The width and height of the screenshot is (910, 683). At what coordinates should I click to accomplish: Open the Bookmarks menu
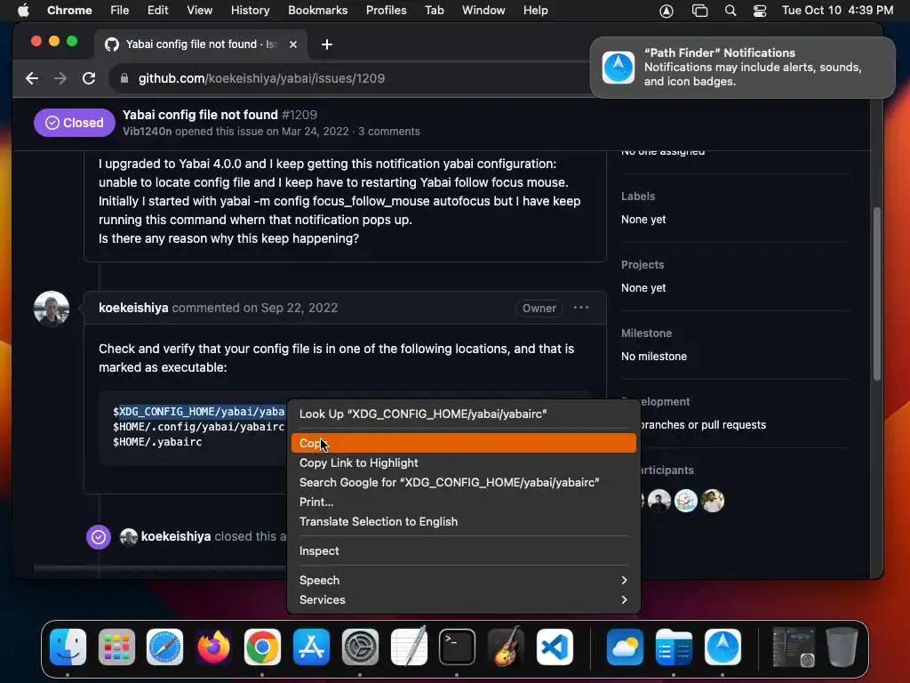[318, 11]
